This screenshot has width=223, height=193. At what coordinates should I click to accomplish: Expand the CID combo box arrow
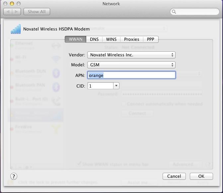tap(116, 86)
